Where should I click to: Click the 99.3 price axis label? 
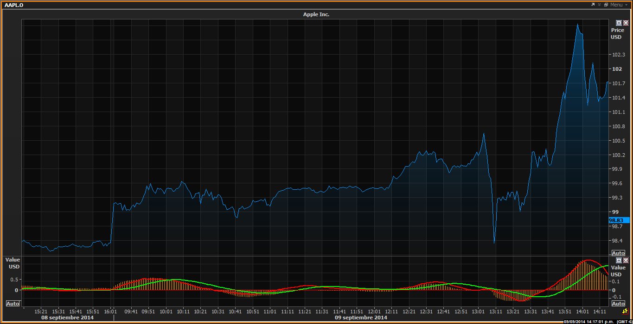click(617, 198)
